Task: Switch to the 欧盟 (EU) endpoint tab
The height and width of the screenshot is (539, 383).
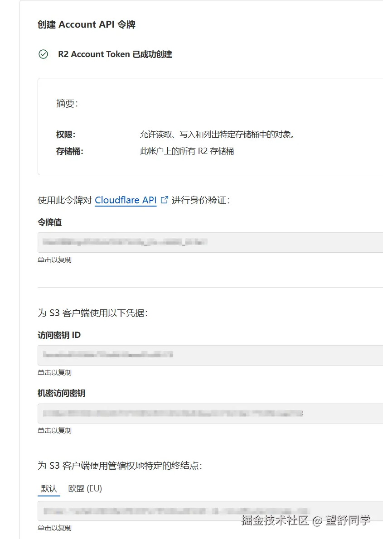Action: (84, 488)
